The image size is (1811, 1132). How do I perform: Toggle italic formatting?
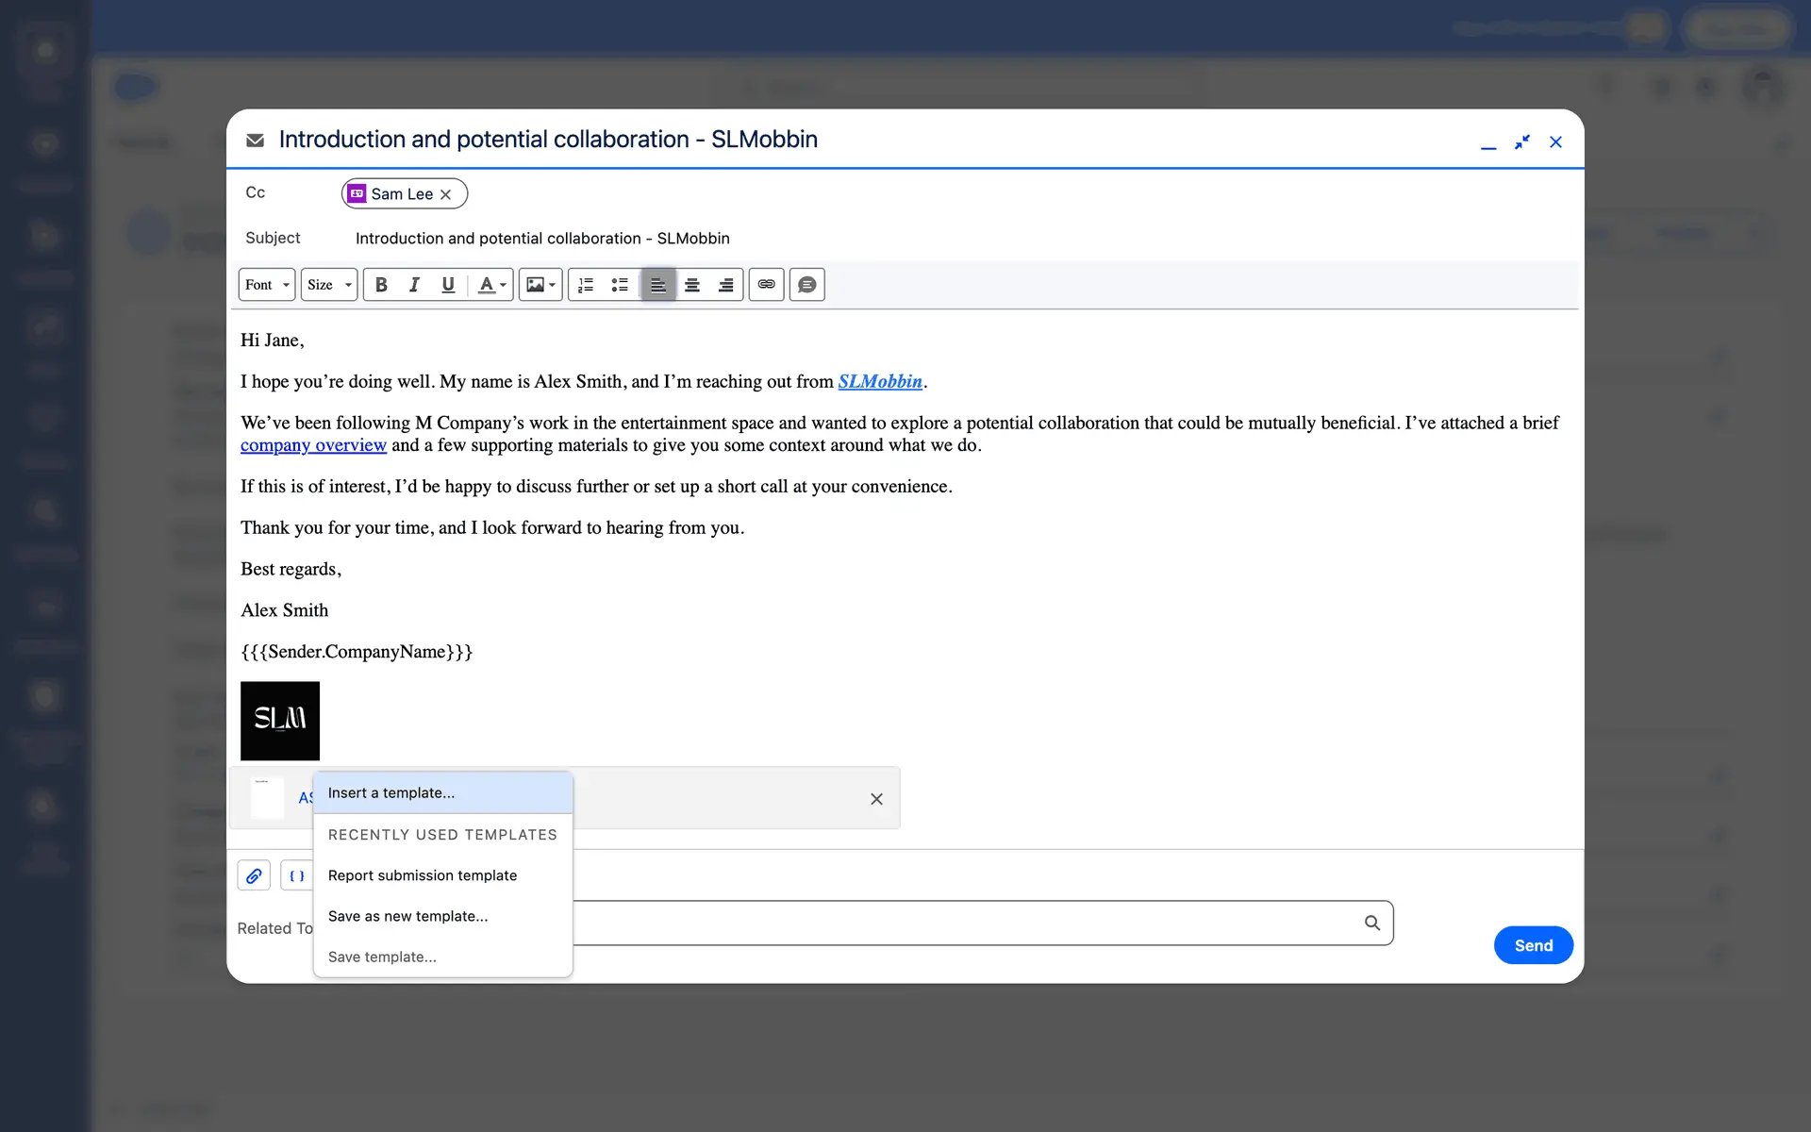coord(414,285)
